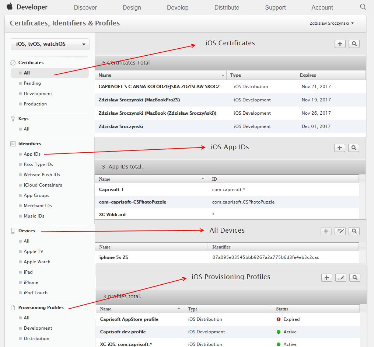
Task: Click the Certificates section gear icon
Action: coord(13,63)
